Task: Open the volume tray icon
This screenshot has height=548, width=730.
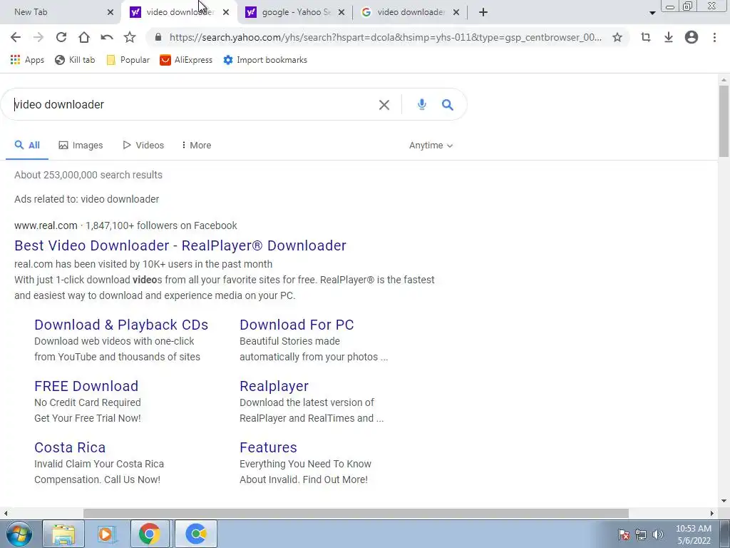Action: click(x=658, y=534)
